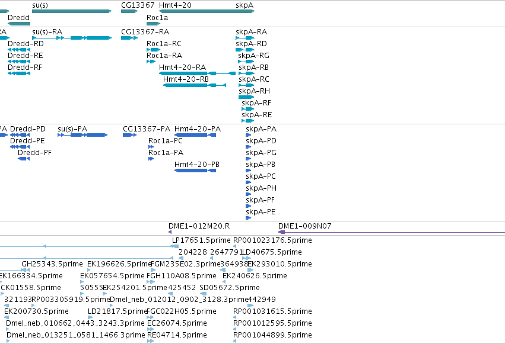Click the EK196626.5prime EST label
This screenshot has height=344, width=505.
pos(119,264)
